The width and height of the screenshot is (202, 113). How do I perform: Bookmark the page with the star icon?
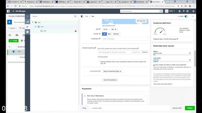pos(182,6)
